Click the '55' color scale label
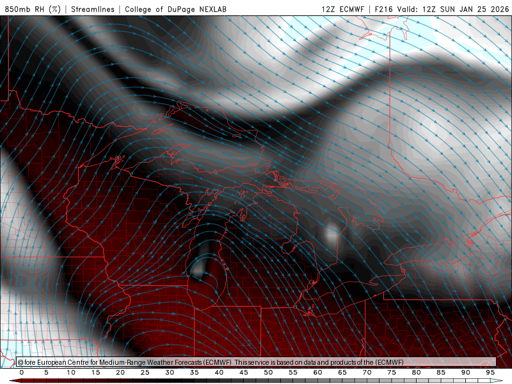 point(293,372)
